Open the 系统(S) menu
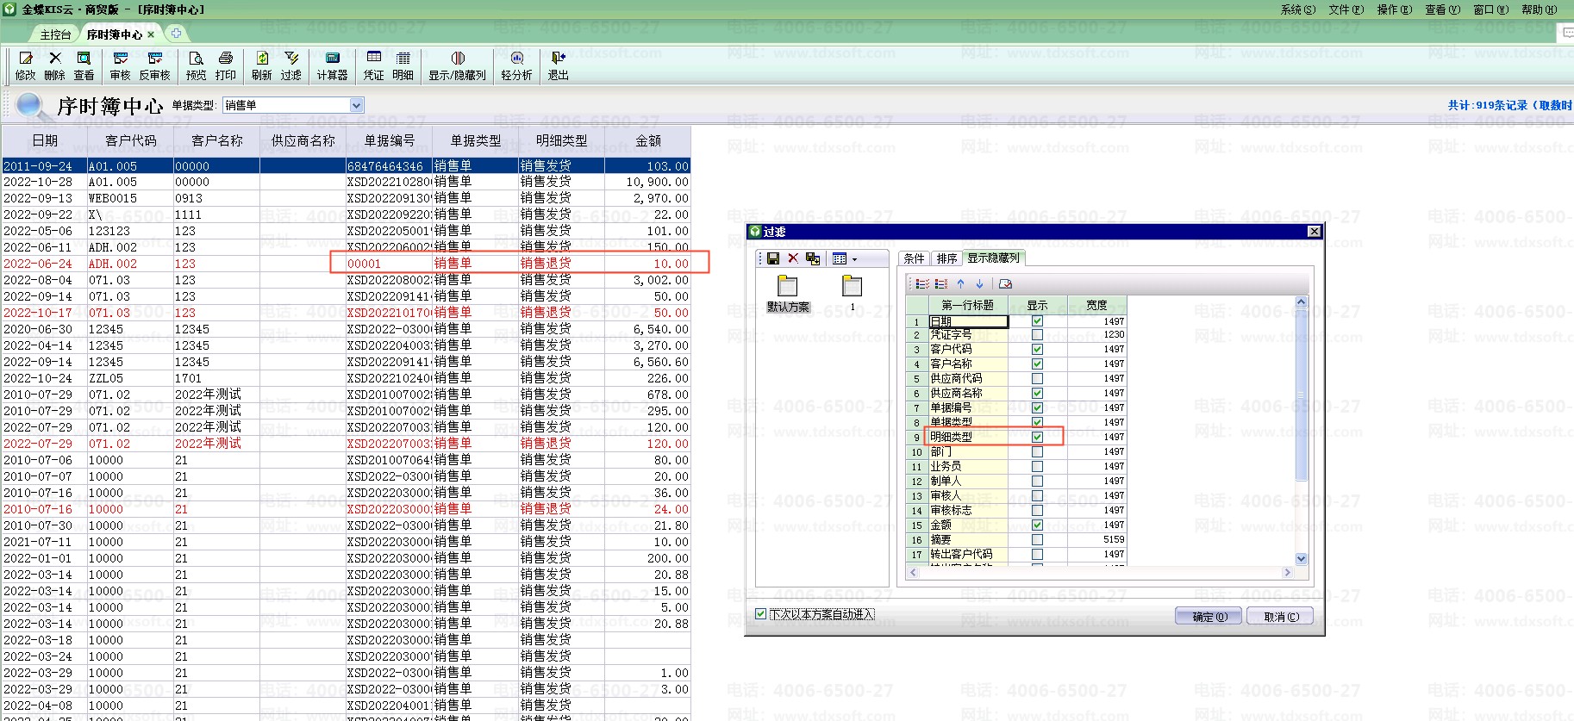 [1298, 9]
